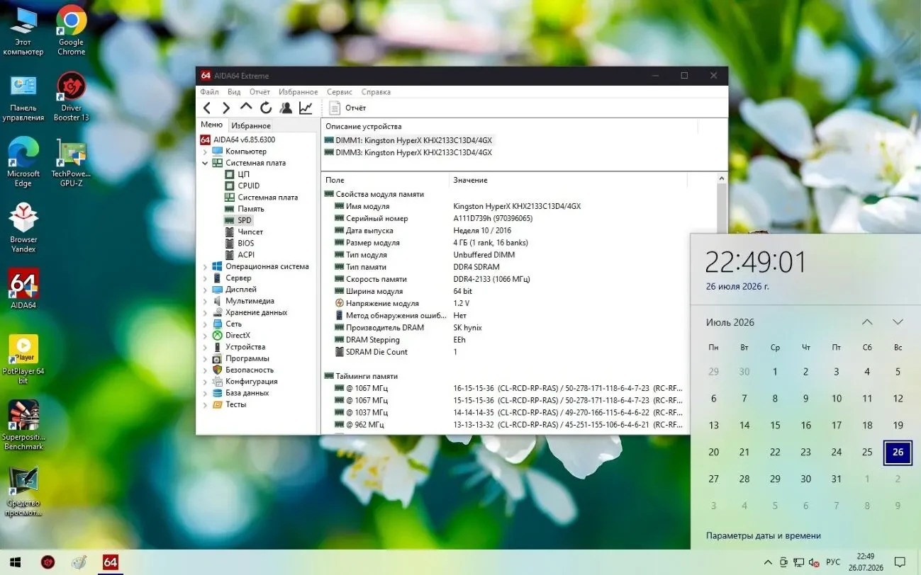Expand the Сеть tree node
This screenshot has width=921, height=575.
point(206,324)
